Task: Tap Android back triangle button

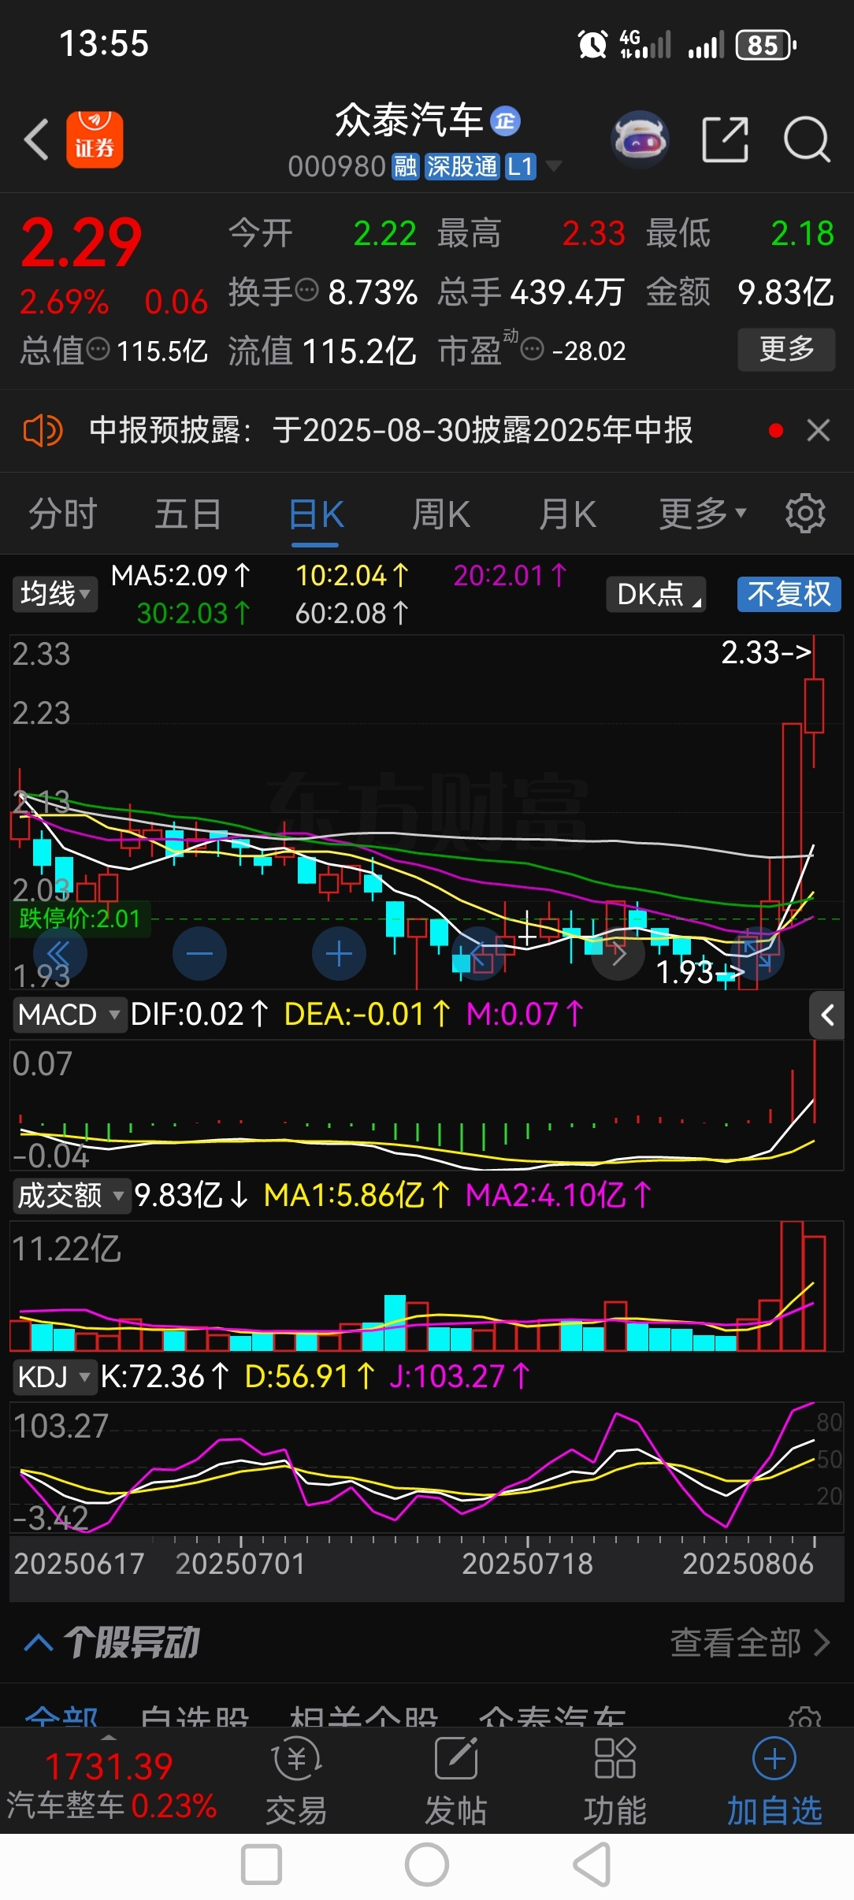Action: point(592,1865)
